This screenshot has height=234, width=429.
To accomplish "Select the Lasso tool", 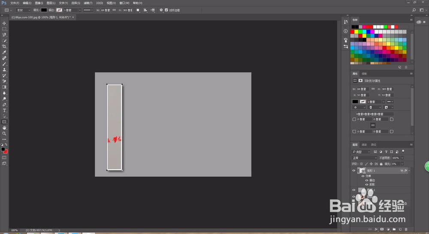I will [4, 35].
